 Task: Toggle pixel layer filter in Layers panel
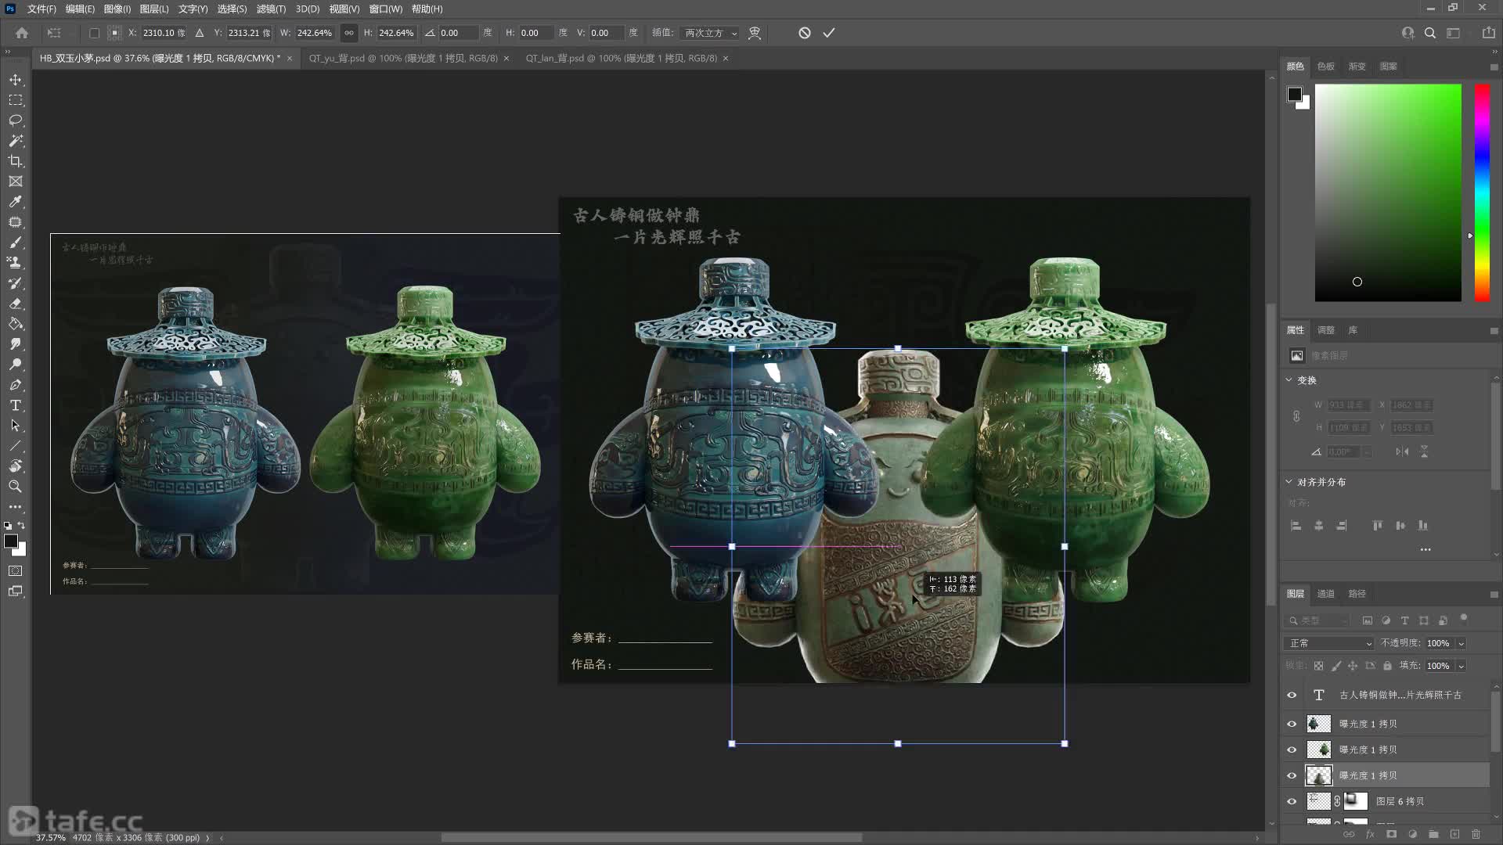click(1368, 620)
